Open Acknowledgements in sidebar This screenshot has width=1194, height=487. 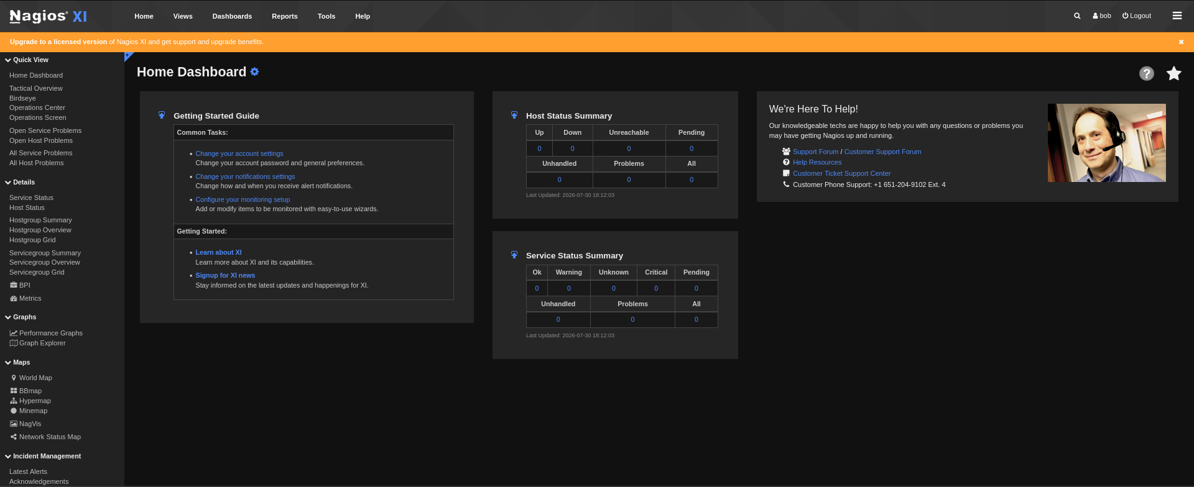coord(39,481)
